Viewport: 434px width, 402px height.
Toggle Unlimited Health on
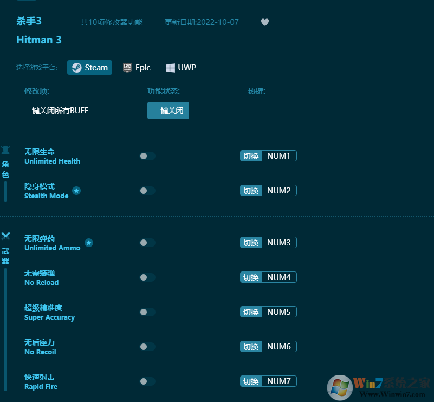pos(147,156)
